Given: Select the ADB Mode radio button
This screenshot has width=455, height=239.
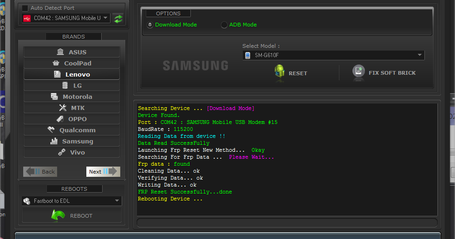Looking at the screenshot, I should (224, 25).
